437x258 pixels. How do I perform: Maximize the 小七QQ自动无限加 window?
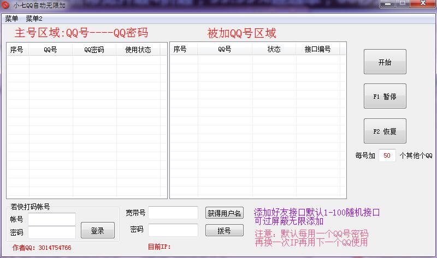pyautogui.click(x=403, y=4)
